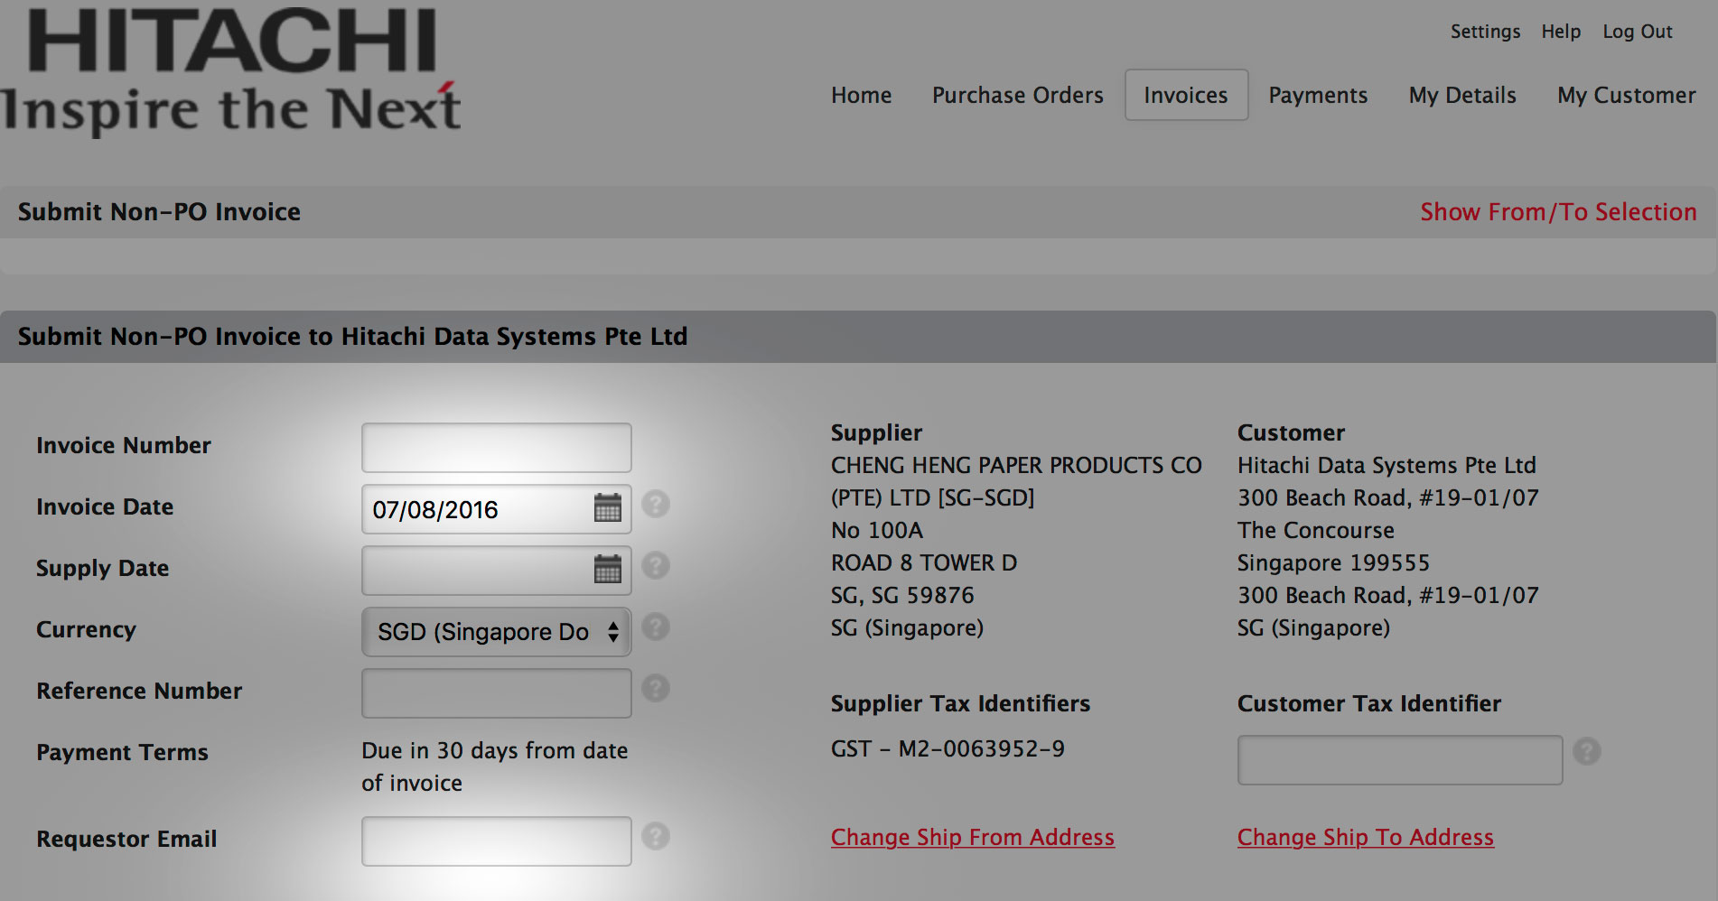
Task: Open Settings link
Action: (x=1485, y=32)
